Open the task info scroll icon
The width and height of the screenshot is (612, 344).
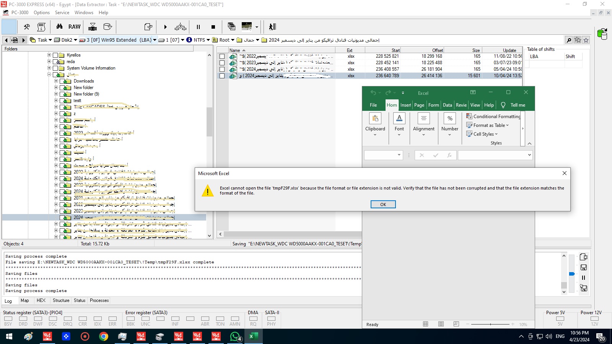tap(41, 27)
